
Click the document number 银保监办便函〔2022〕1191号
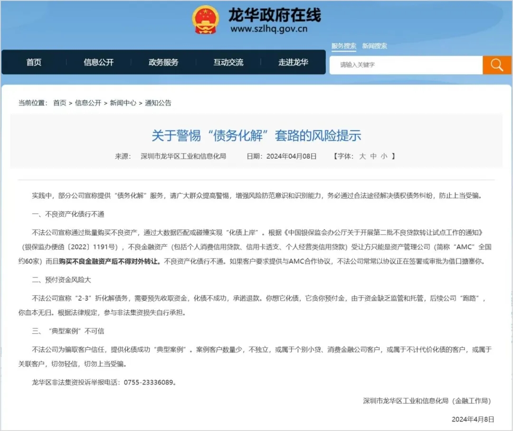pyautogui.click(x=69, y=247)
